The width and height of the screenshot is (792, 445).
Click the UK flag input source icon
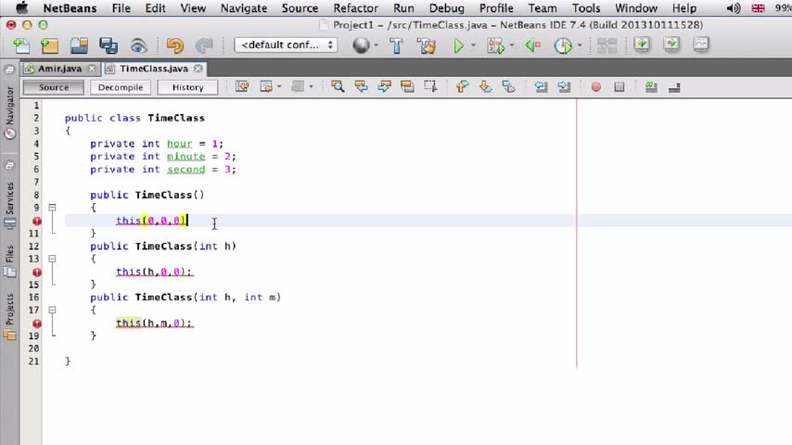click(759, 8)
